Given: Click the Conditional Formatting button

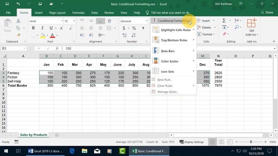Looking at the screenshot, I should point(172,21).
